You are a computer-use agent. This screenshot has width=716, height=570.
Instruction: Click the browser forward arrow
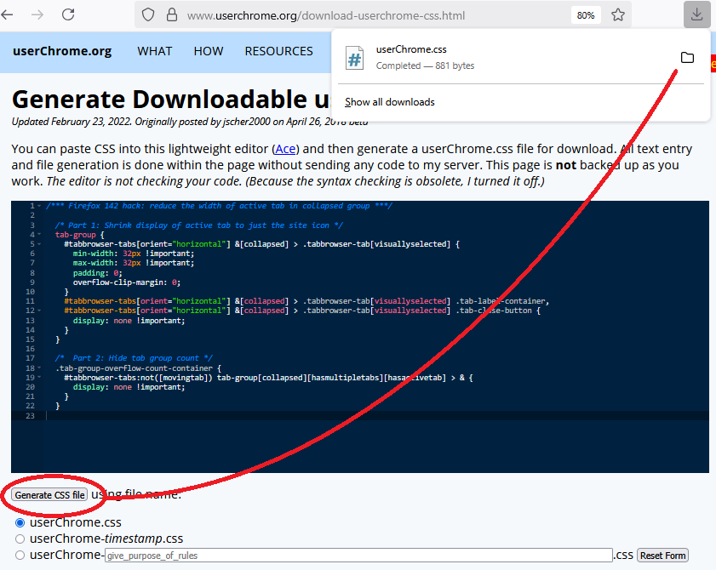pyautogui.click(x=38, y=14)
